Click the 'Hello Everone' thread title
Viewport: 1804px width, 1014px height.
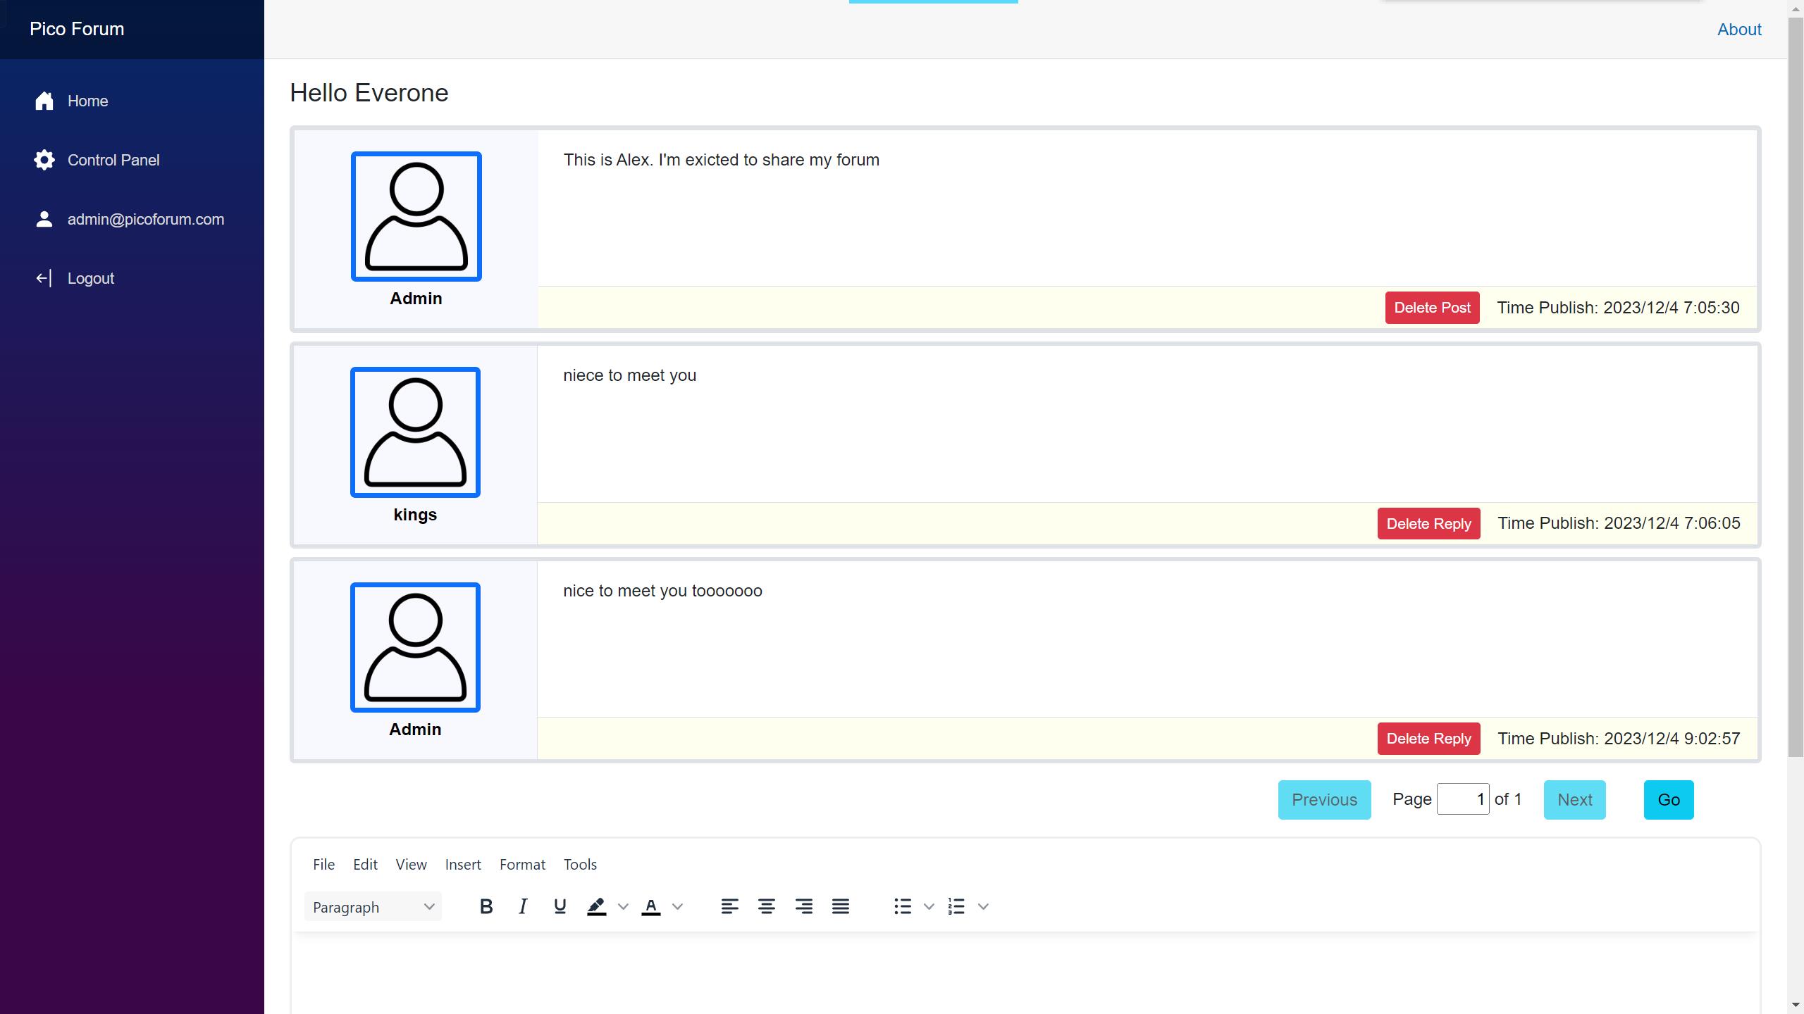(x=369, y=93)
